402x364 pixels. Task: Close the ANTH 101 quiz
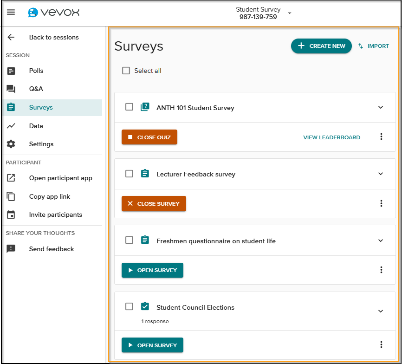(149, 137)
